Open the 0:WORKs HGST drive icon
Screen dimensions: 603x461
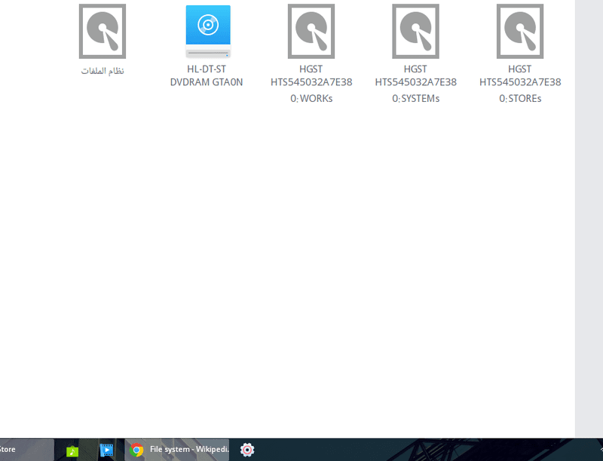[x=311, y=32]
